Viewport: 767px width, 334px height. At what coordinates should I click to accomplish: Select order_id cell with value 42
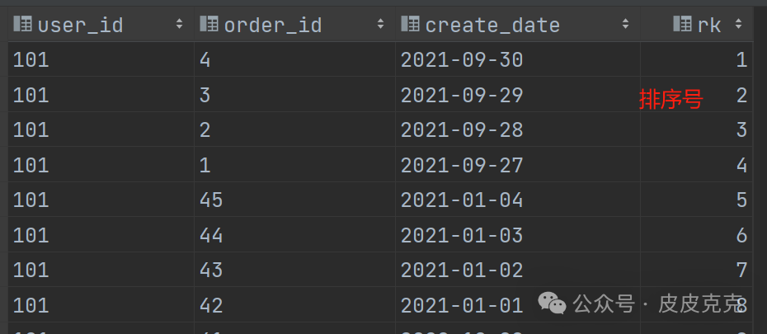click(x=211, y=305)
